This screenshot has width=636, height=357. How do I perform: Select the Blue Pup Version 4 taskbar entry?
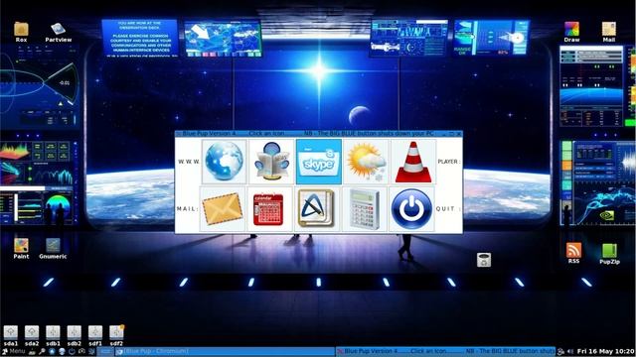(445, 351)
